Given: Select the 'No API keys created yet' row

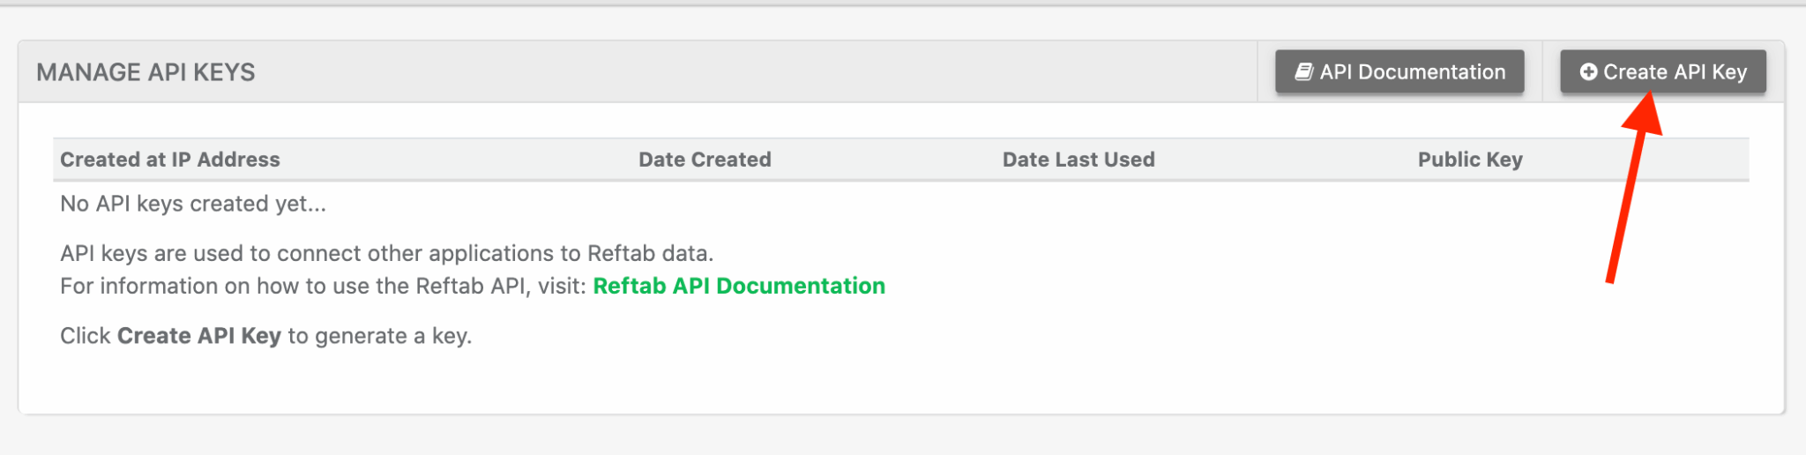Looking at the screenshot, I should [192, 204].
